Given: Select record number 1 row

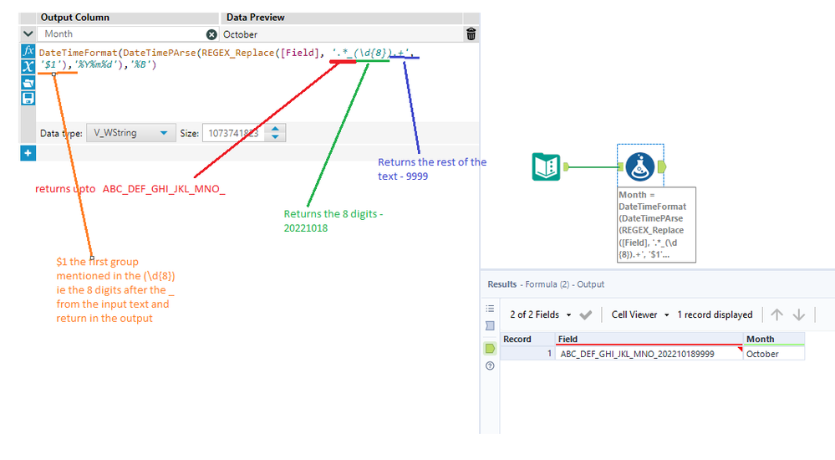Looking at the screenshot, I should (x=527, y=354).
